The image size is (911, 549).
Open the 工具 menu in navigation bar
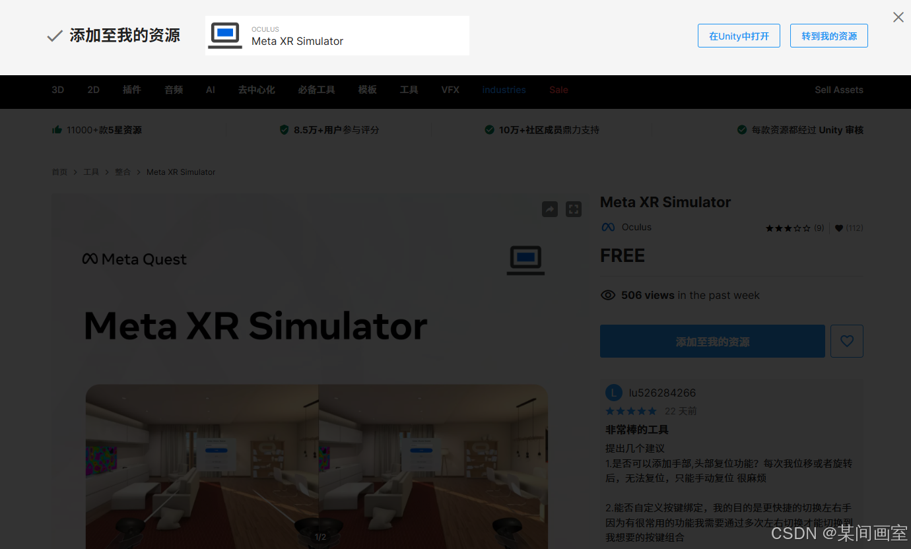click(x=409, y=90)
